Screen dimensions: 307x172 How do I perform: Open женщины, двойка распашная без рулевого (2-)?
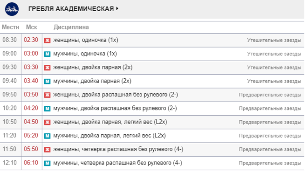click(x=116, y=95)
